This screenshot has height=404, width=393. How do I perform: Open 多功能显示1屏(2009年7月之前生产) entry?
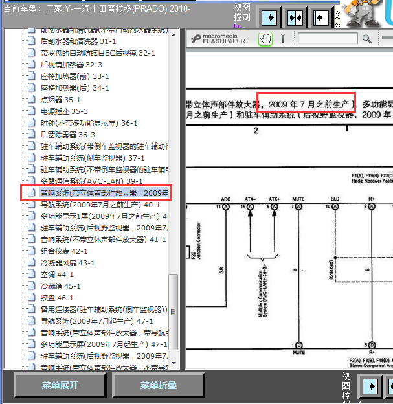coord(104,216)
